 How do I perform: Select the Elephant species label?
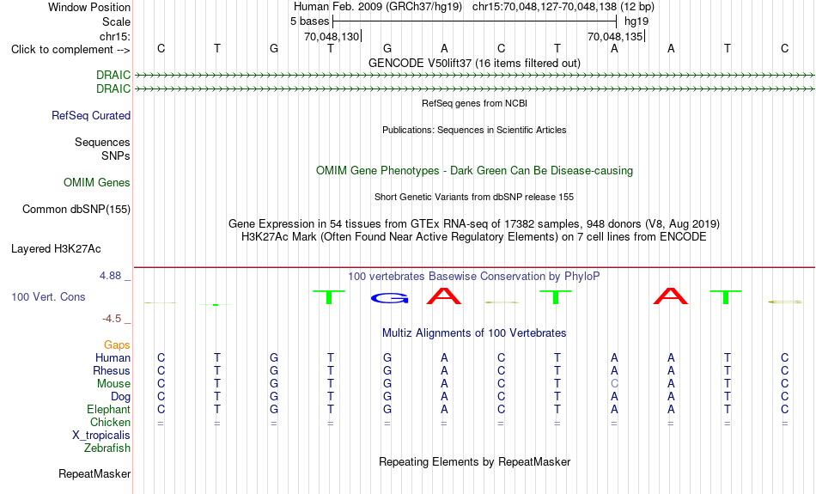coord(109,409)
